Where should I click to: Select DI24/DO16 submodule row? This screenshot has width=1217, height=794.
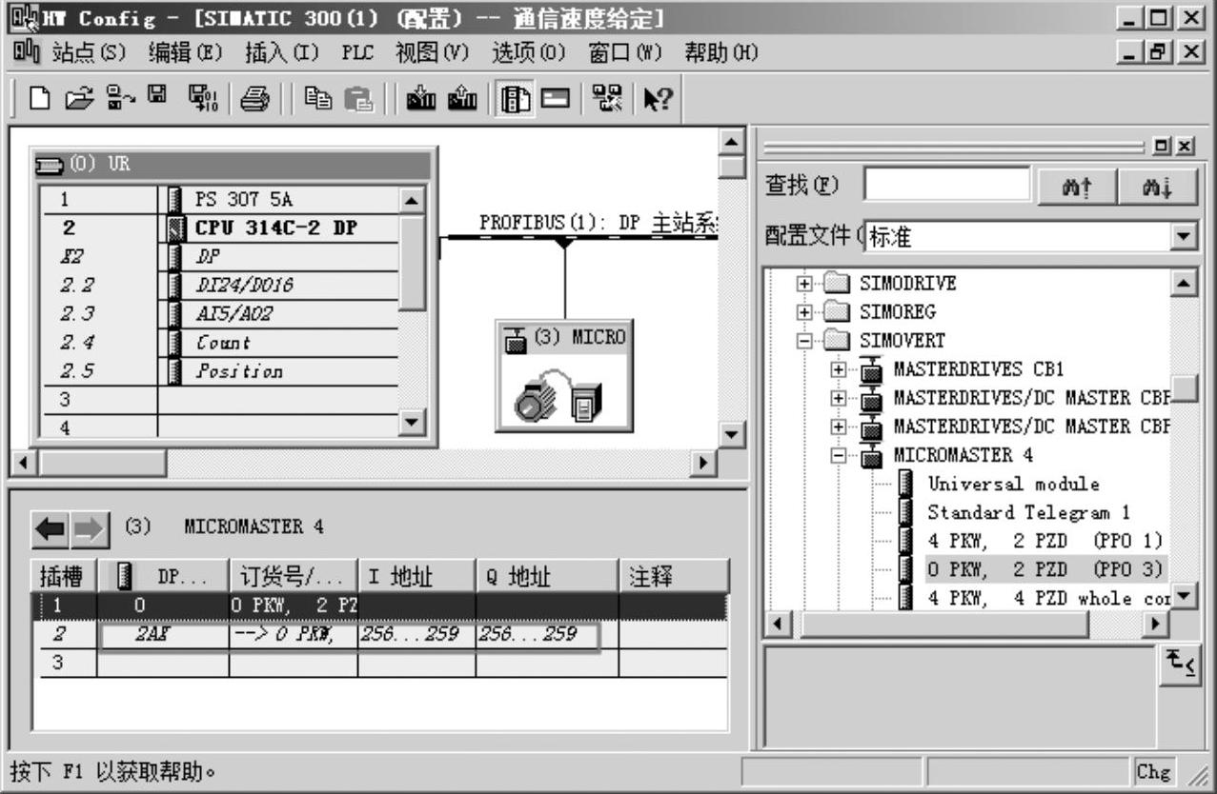218,286
